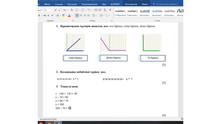221x124 pixels.
Task: Open the Рассылки tab
Action: tap(72, 4)
